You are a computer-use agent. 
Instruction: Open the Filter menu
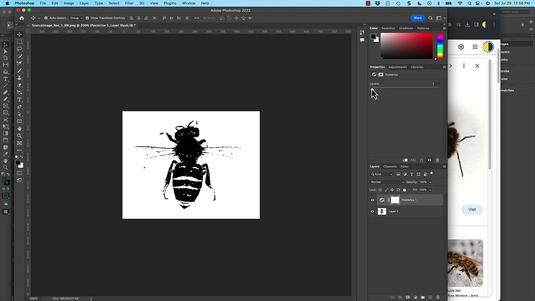(129, 3)
